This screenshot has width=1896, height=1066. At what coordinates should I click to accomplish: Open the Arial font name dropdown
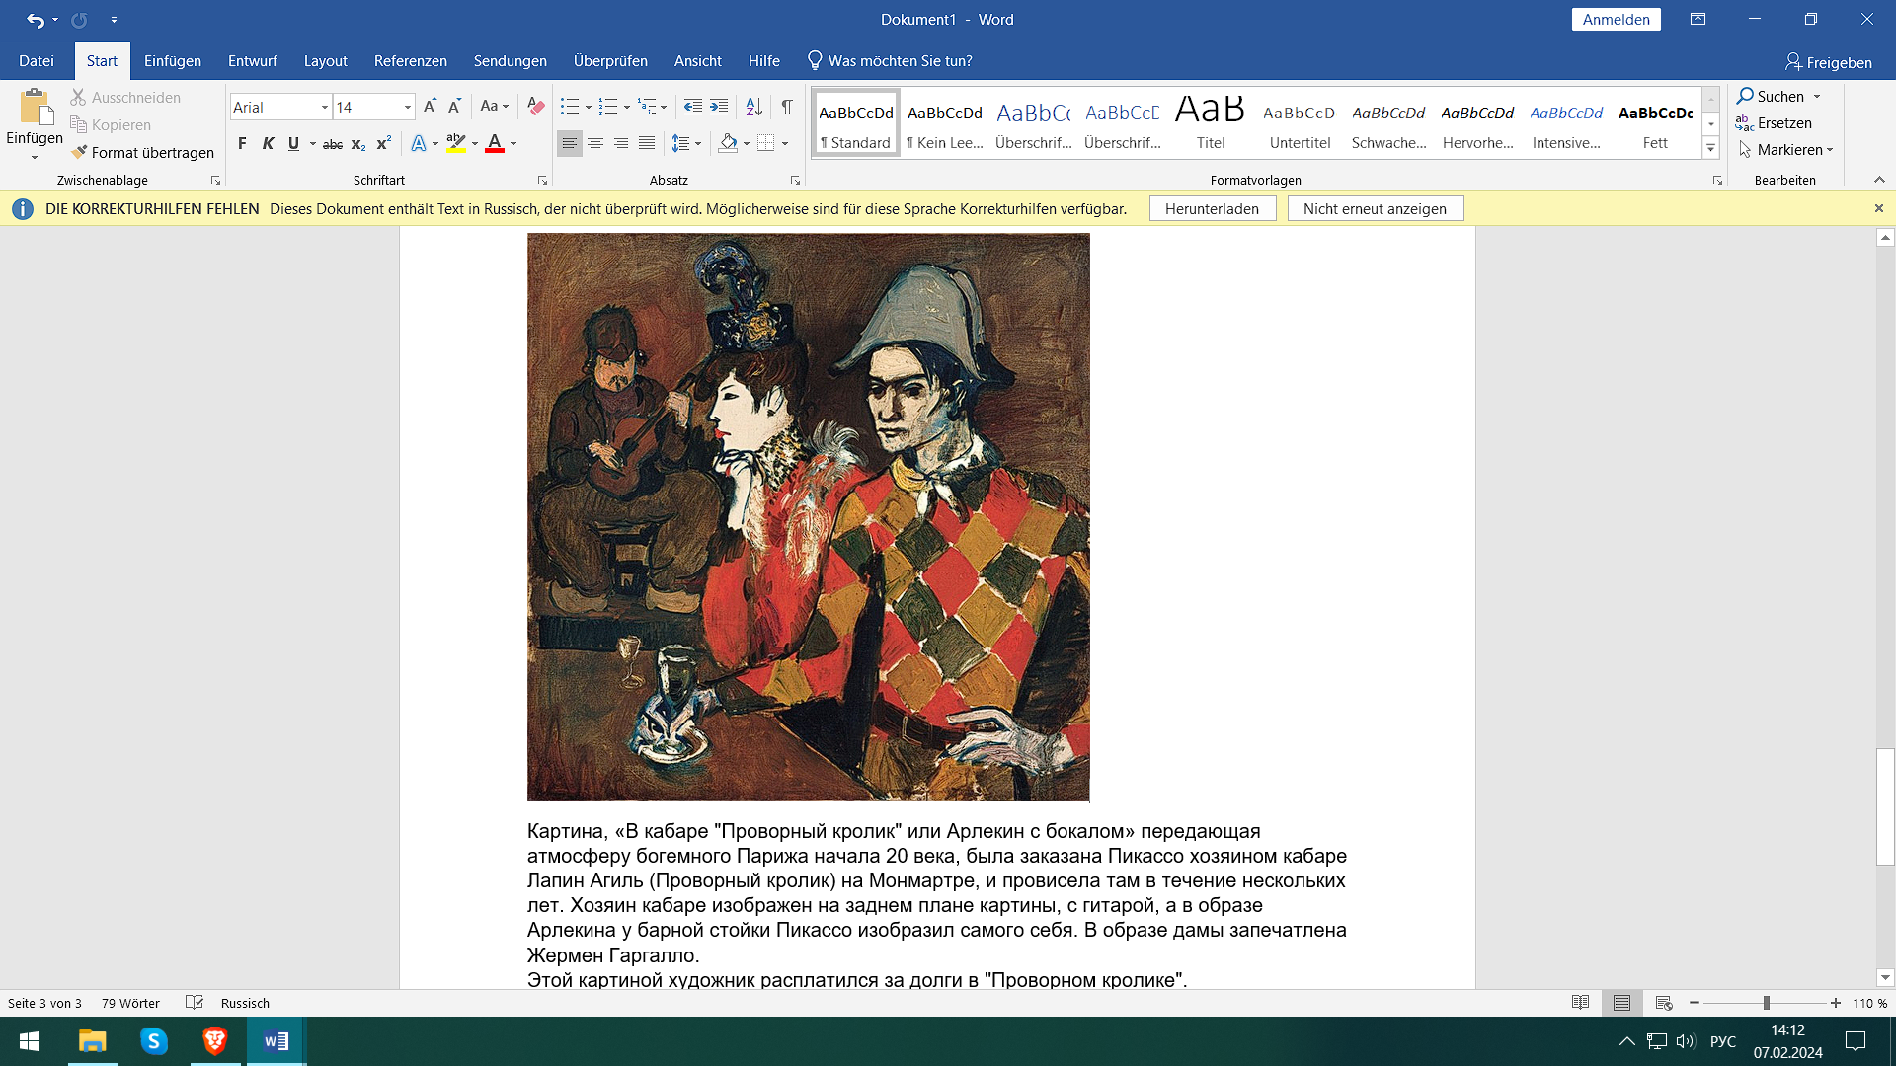(x=324, y=107)
